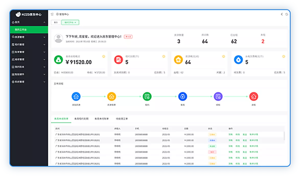Click the red badge beside welcome greeting
This screenshot has height=176, width=300.
128,37
